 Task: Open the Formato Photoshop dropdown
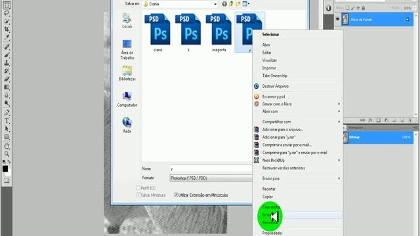pyautogui.click(x=211, y=178)
